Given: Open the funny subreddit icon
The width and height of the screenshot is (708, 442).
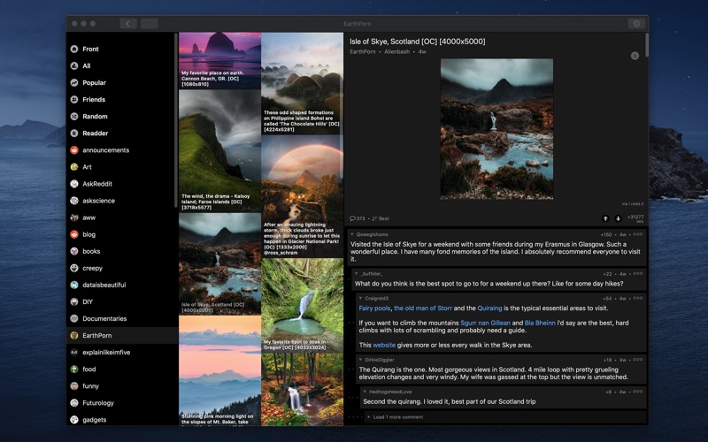Looking at the screenshot, I should pos(74,386).
